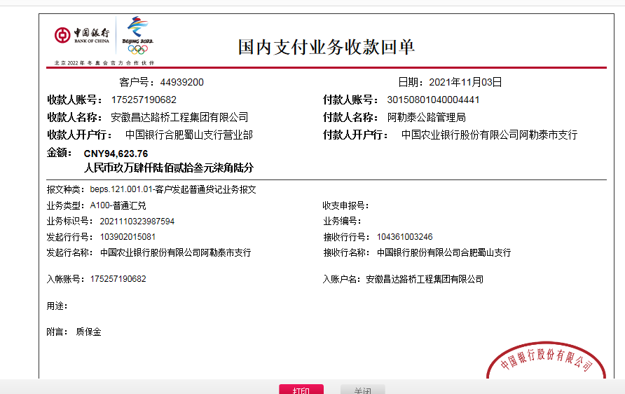
Task: Click the date 2021年11月03日
Action: coord(465,82)
